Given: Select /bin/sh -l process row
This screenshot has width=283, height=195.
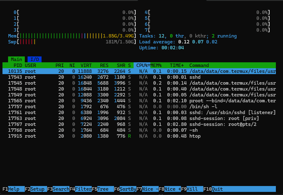Looking at the screenshot, I should click(139, 107).
